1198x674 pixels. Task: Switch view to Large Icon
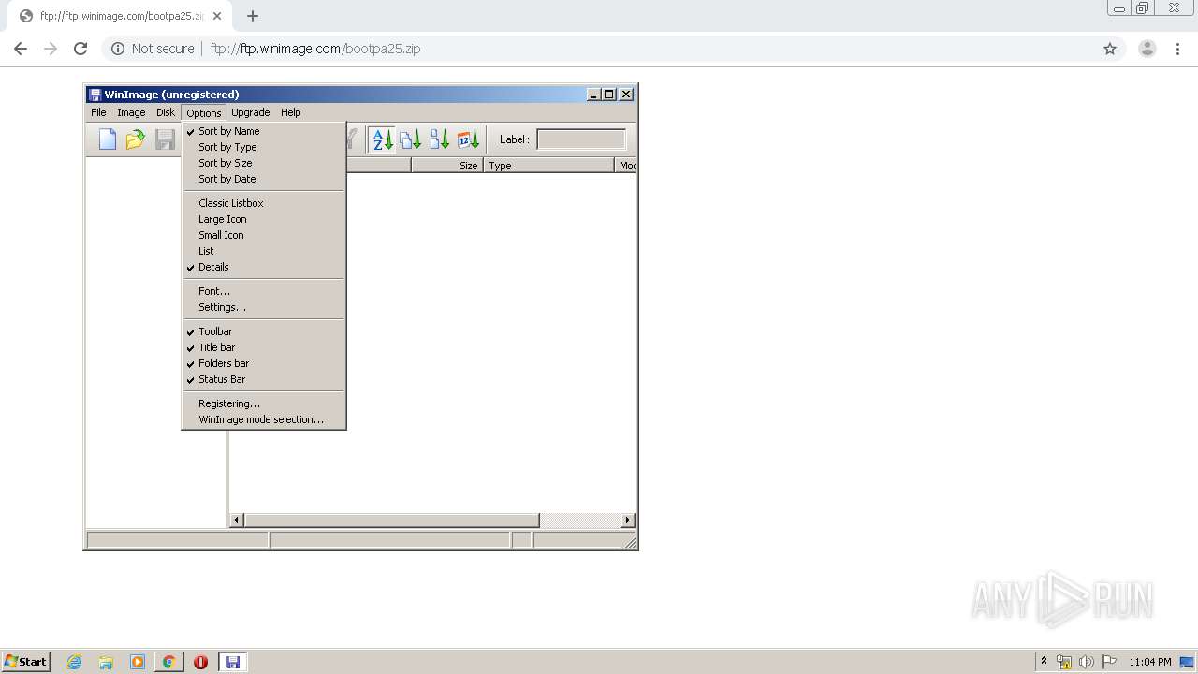pos(264,219)
